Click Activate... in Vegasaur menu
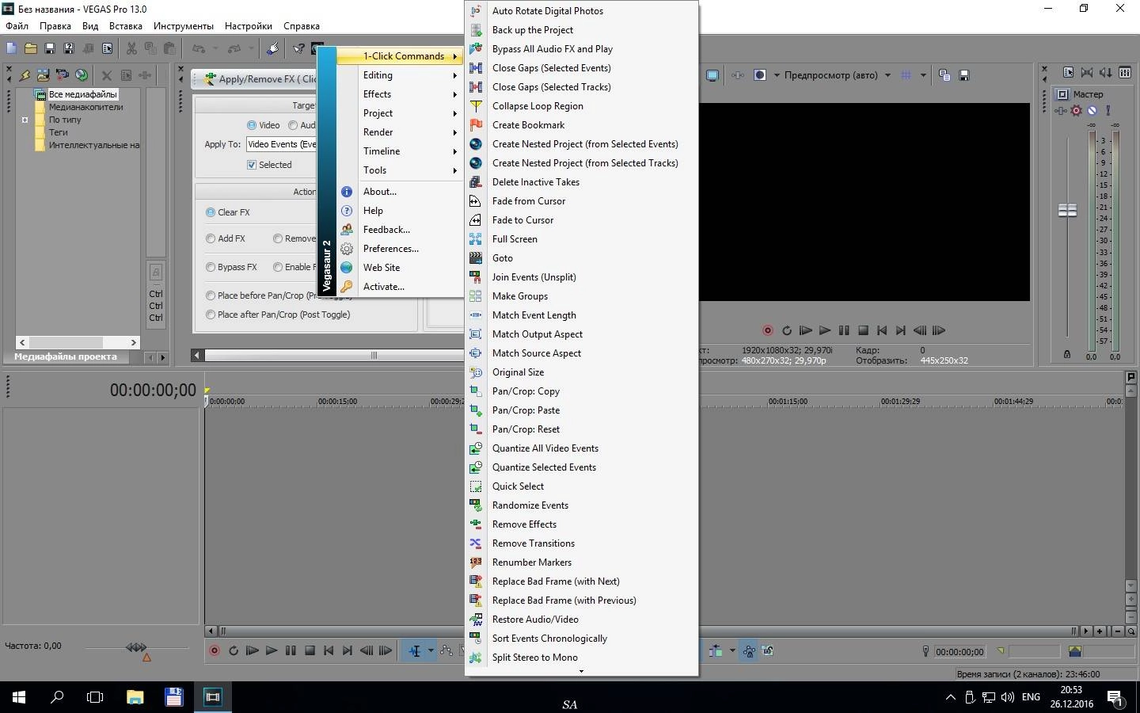Image resolution: width=1140 pixels, height=713 pixels. point(400,287)
